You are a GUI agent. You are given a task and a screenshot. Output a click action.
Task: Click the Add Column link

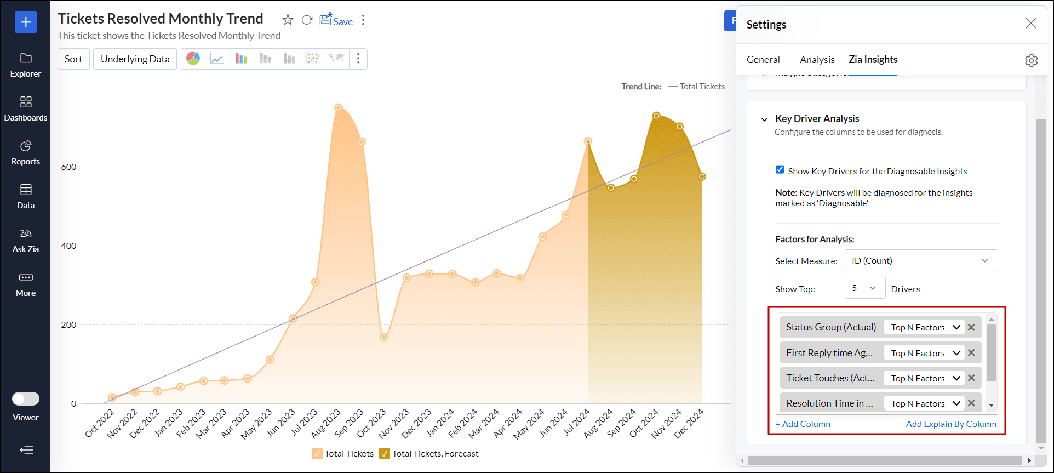click(x=803, y=424)
